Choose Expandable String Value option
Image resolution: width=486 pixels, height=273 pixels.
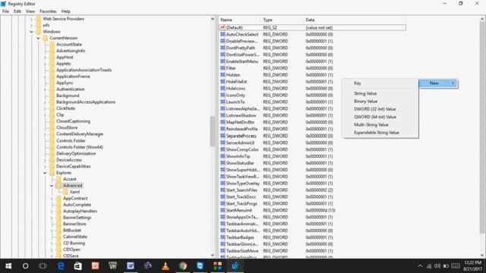pyautogui.click(x=377, y=133)
